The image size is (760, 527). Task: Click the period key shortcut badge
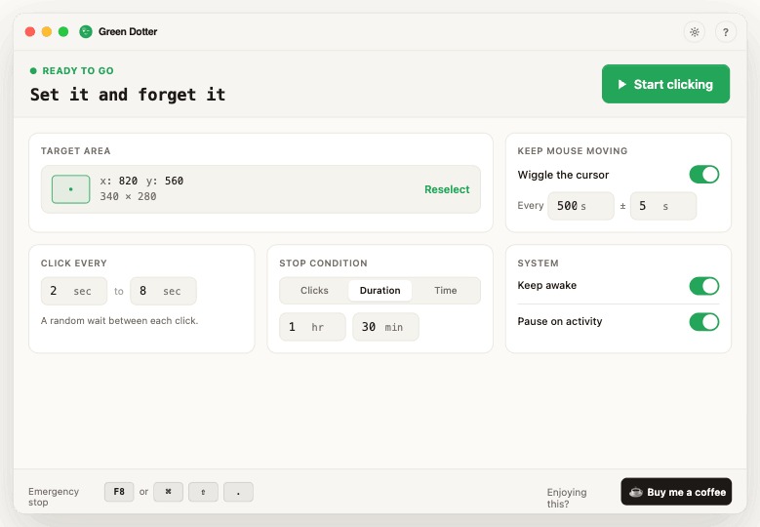(x=238, y=492)
